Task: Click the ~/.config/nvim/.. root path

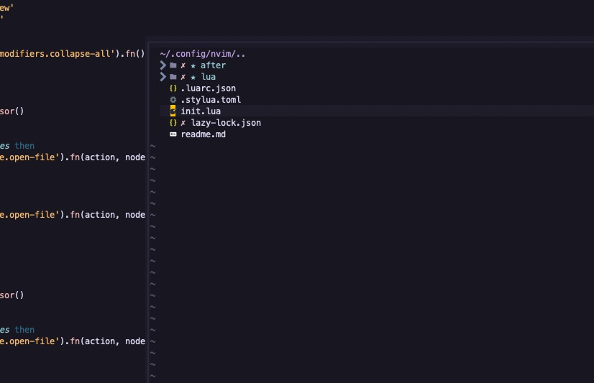Action: coord(203,54)
